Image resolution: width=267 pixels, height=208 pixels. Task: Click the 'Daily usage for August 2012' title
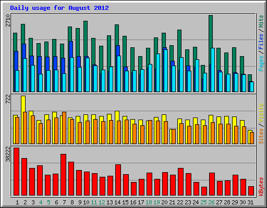click(x=59, y=8)
